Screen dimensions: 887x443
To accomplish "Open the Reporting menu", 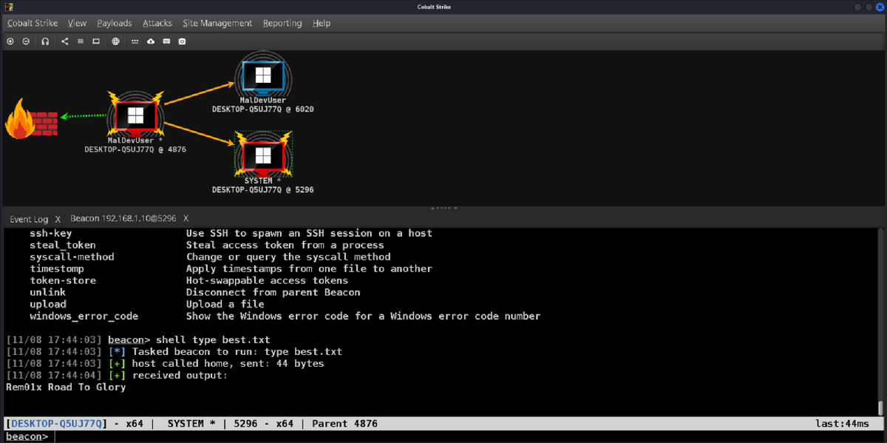I will click(282, 23).
